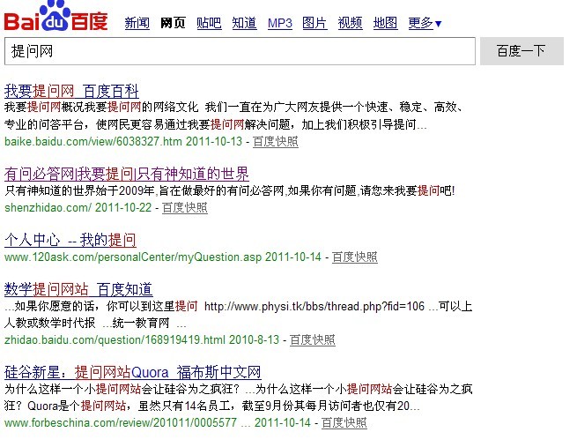Open 百度快照 for forbeschina.com result
577x447 pixels.
(344, 422)
